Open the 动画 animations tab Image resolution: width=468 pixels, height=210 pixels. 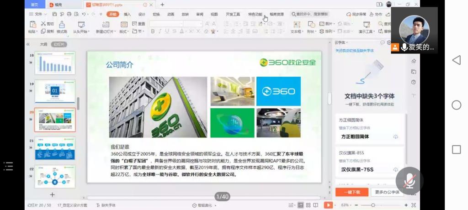(x=171, y=14)
